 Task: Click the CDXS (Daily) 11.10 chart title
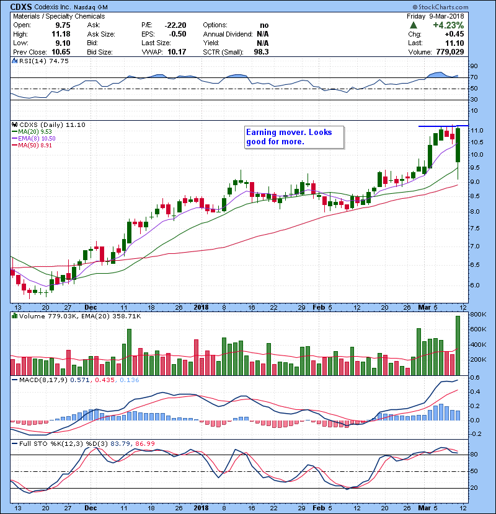click(52, 125)
